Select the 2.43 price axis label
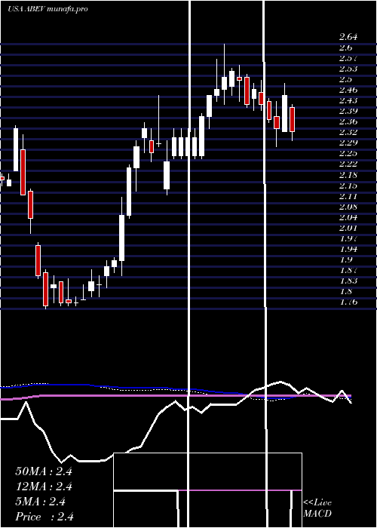Image resolution: width=377 pixels, height=528 pixels. [348, 100]
